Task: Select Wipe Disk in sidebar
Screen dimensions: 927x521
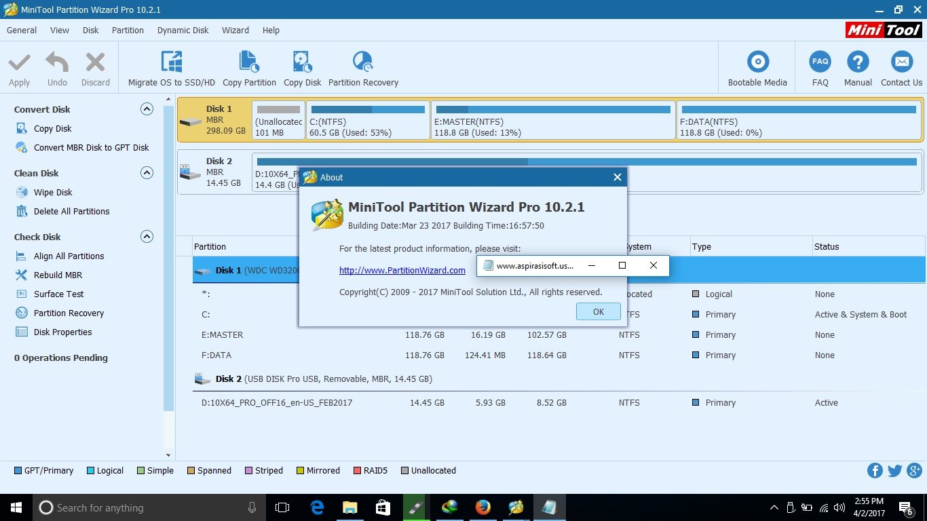Action: (x=53, y=192)
